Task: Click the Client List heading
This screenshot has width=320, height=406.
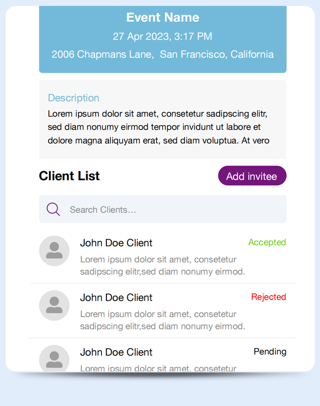Action: click(x=69, y=176)
